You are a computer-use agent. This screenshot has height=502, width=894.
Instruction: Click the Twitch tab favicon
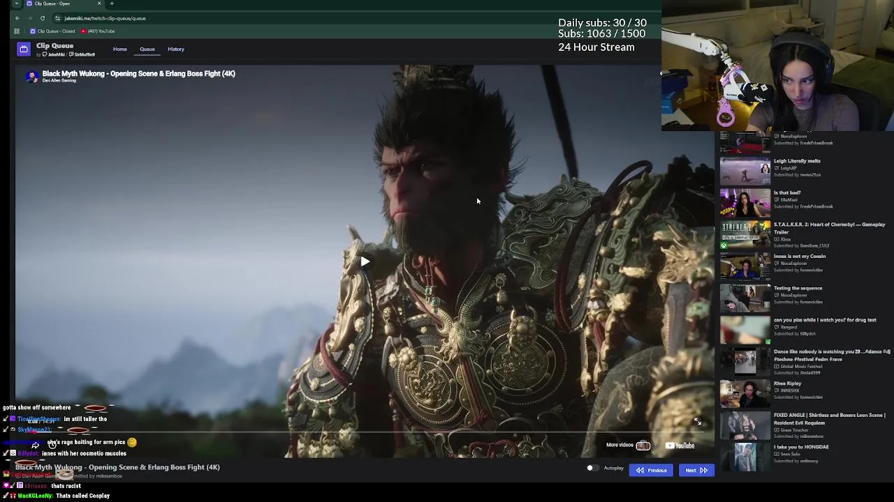click(x=29, y=3)
